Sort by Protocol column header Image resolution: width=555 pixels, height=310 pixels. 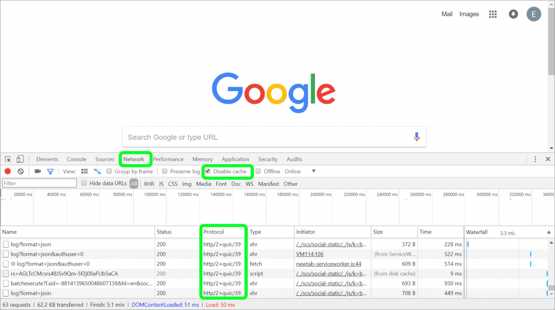click(x=224, y=232)
